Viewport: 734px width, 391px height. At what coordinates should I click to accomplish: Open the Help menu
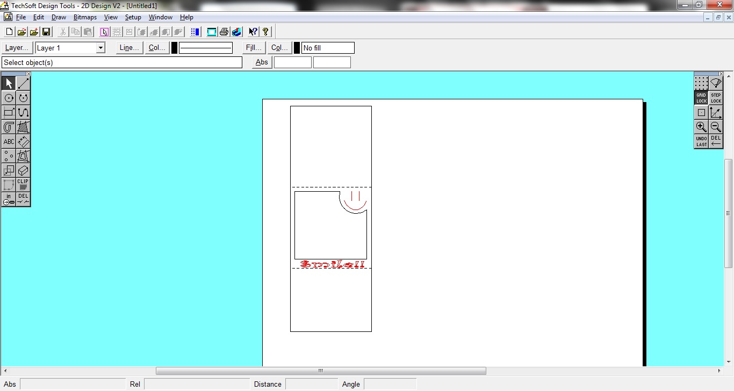tap(186, 17)
